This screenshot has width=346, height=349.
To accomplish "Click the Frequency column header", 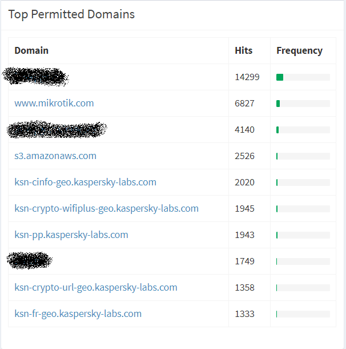I will click(x=299, y=51).
